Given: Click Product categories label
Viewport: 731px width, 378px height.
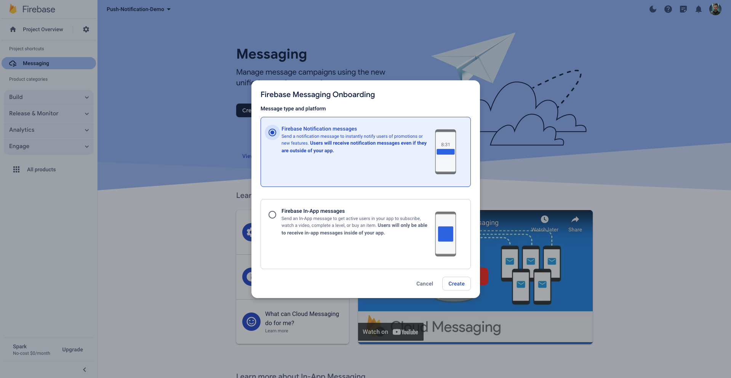Looking at the screenshot, I should point(28,79).
